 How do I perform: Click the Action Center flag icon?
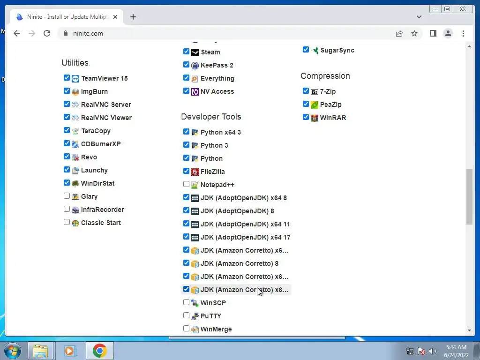click(x=421, y=351)
